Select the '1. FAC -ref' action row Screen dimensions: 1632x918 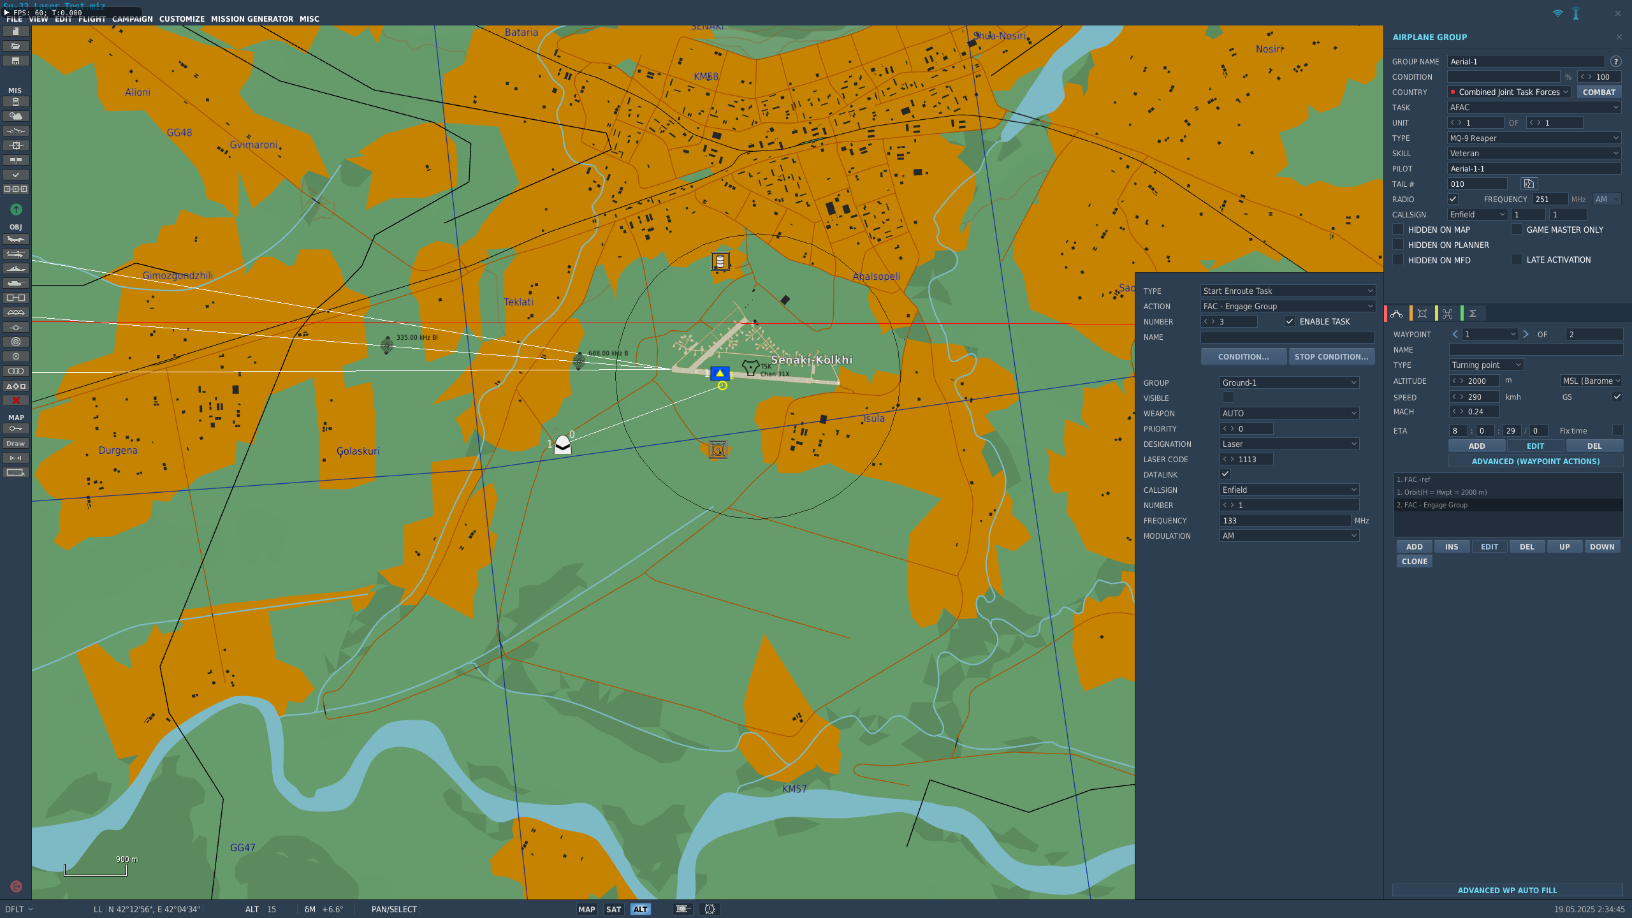click(x=1508, y=479)
